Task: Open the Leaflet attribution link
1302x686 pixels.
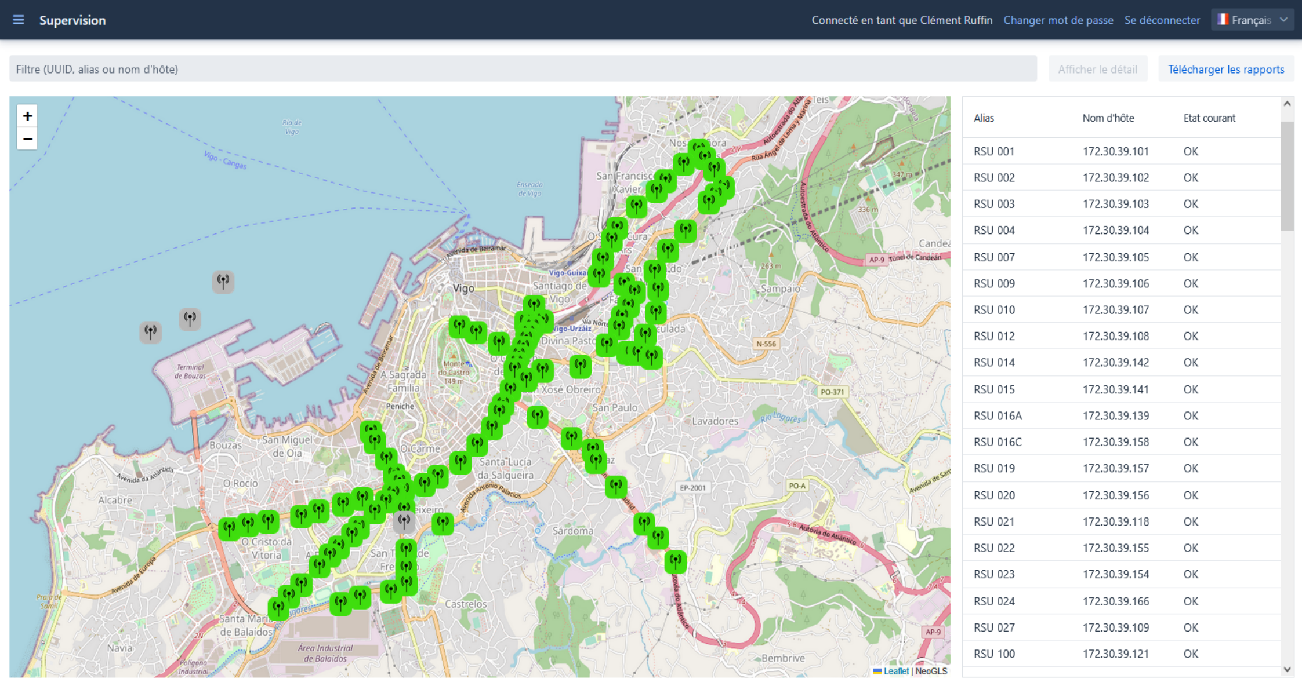Action: pyautogui.click(x=895, y=671)
